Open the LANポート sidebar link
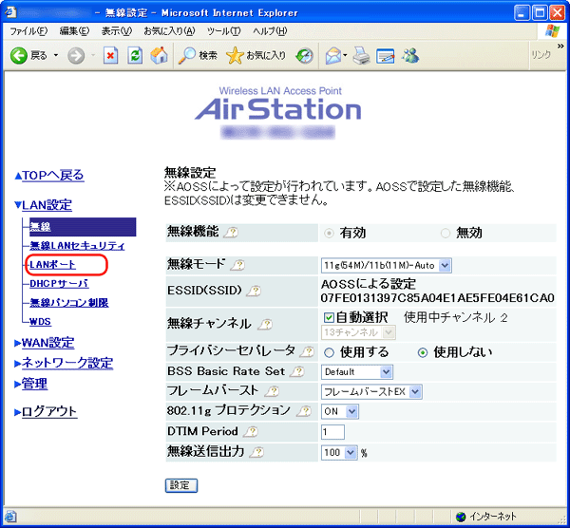 pos(52,265)
